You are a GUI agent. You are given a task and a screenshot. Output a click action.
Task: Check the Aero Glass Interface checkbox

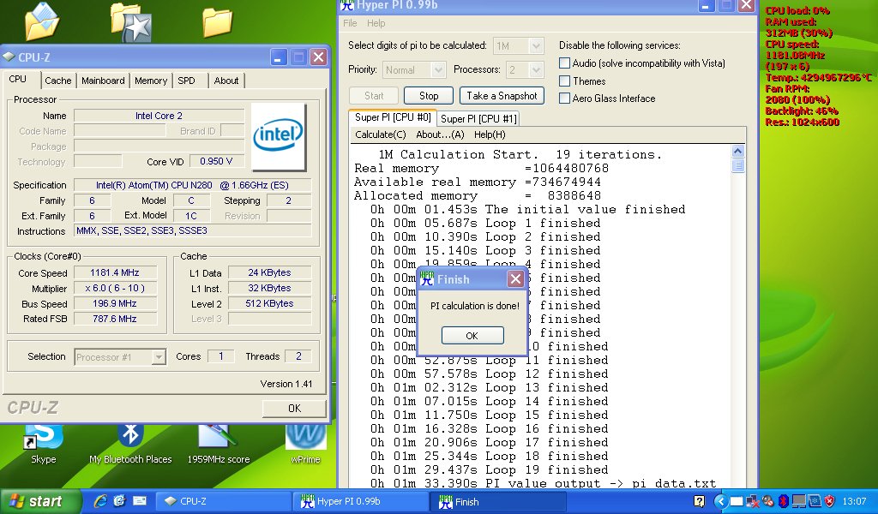click(x=564, y=99)
